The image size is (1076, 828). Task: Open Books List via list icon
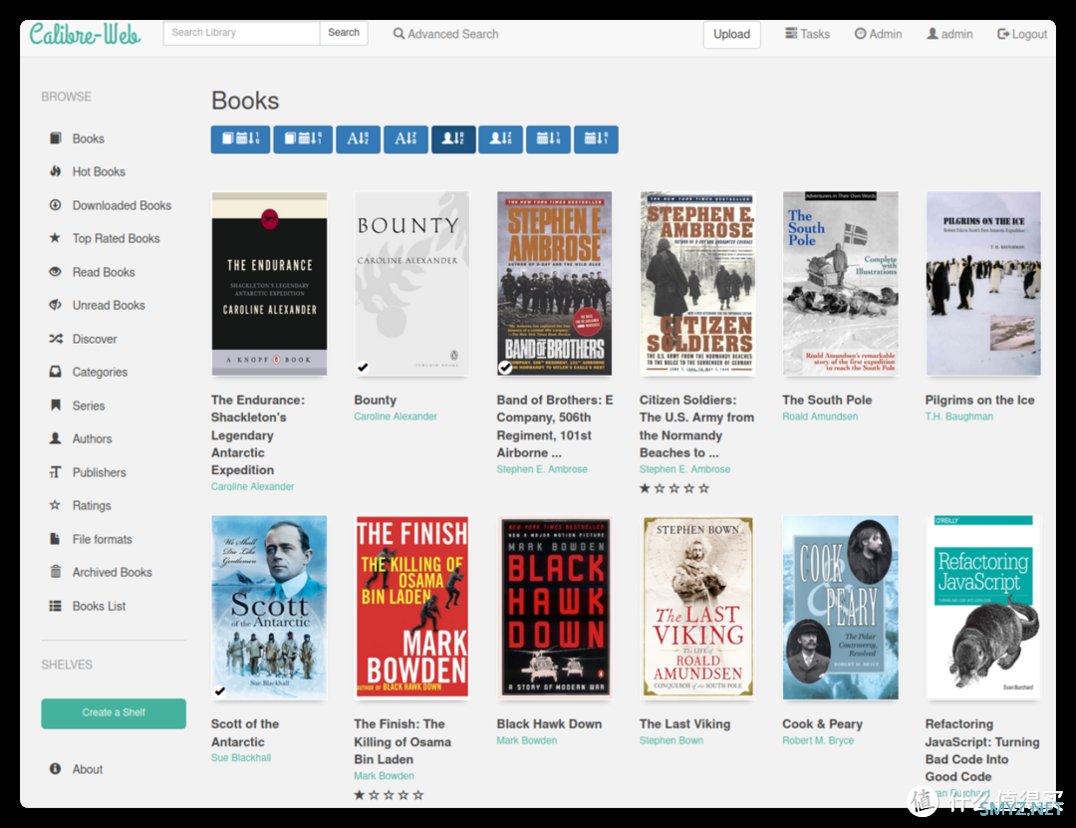[x=56, y=606]
